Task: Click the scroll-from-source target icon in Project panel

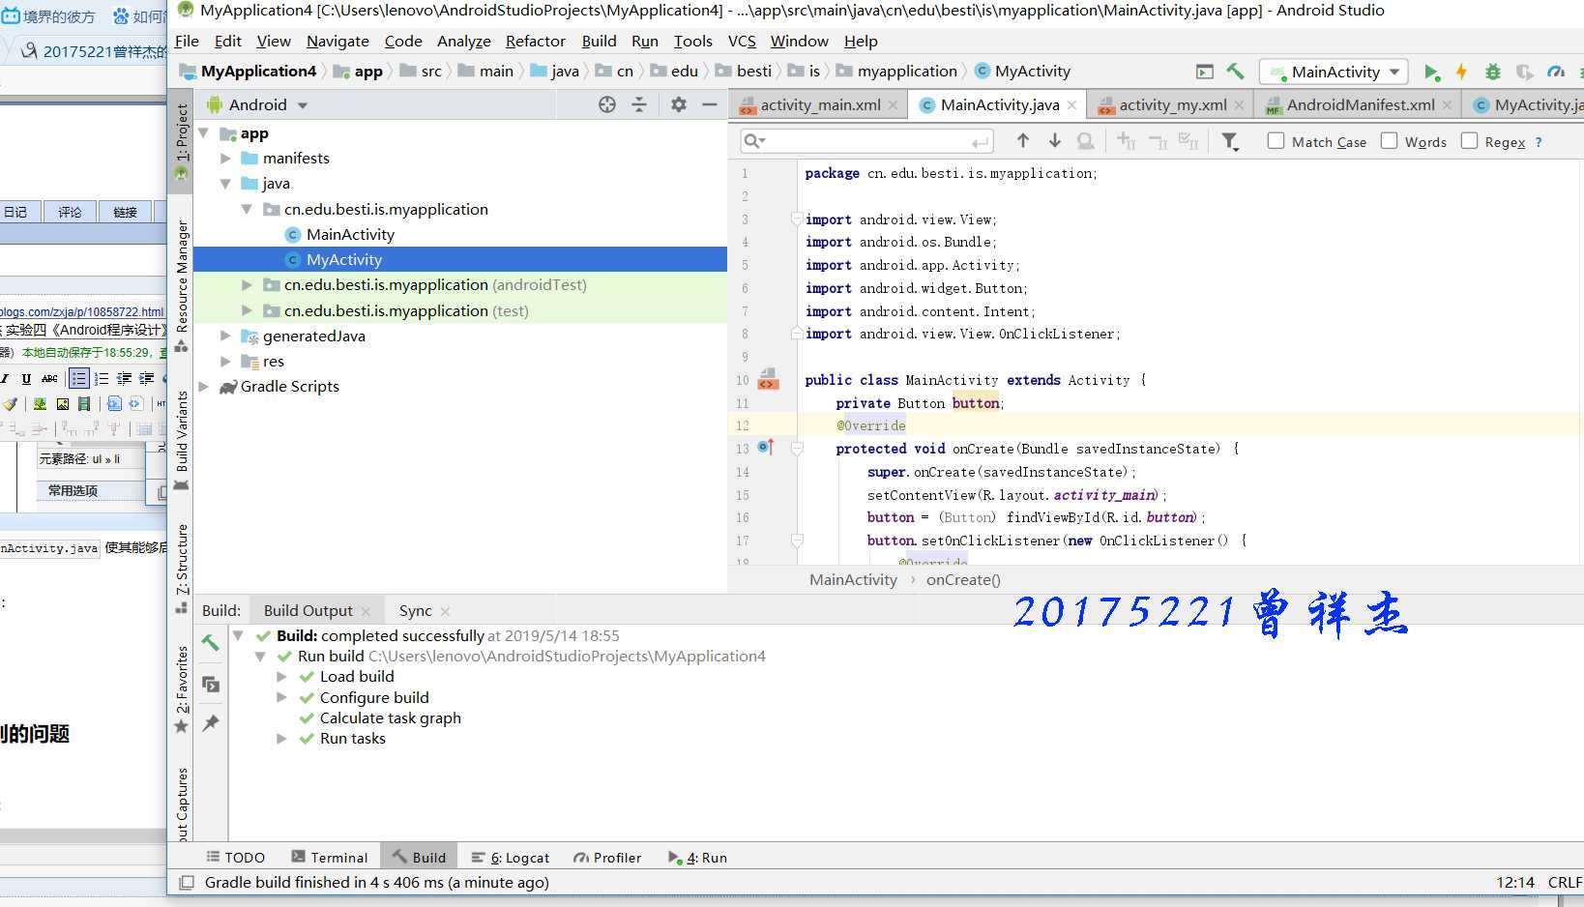Action: click(607, 104)
